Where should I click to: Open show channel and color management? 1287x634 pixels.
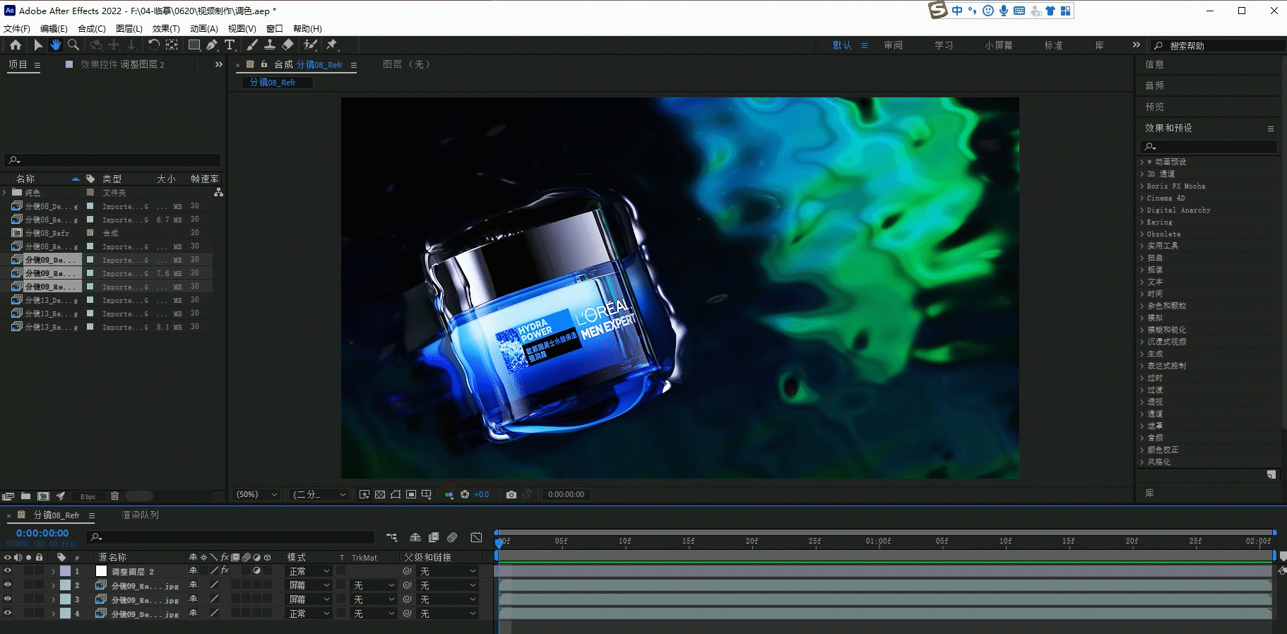point(449,494)
